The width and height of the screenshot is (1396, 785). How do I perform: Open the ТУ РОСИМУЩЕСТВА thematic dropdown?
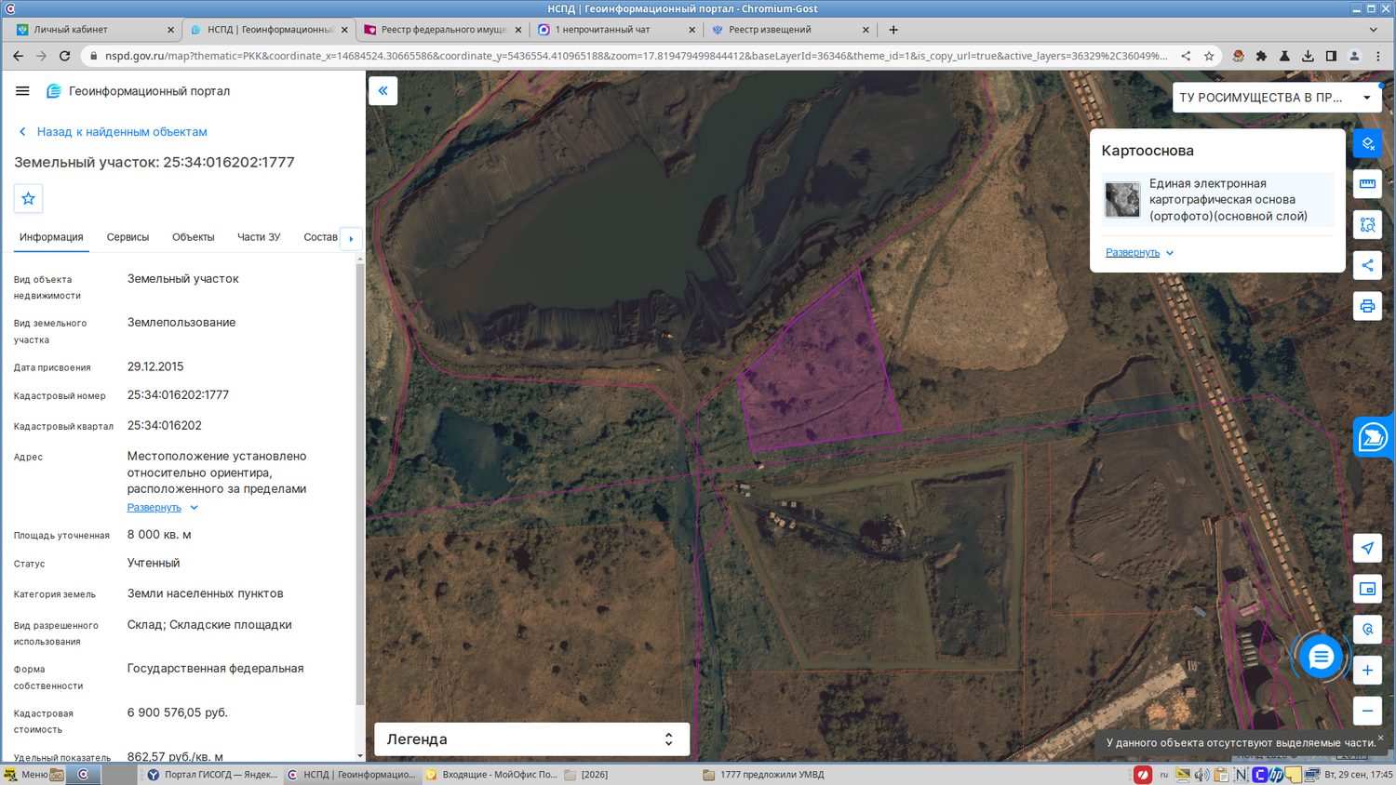pos(1276,98)
